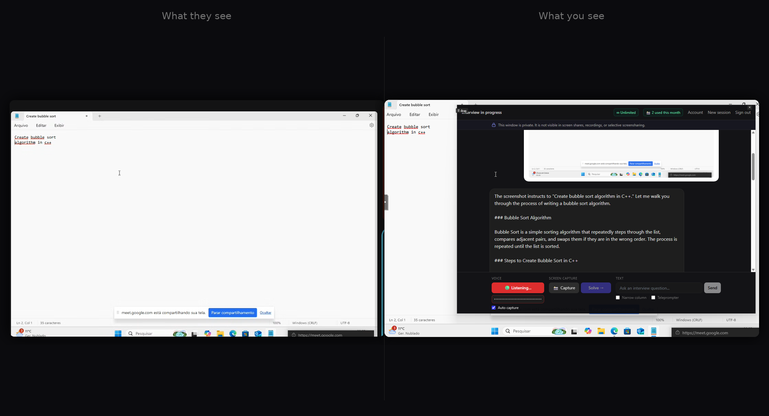Open Copilot from the right-side taskbar
769x416 pixels.
[x=588, y=331]
